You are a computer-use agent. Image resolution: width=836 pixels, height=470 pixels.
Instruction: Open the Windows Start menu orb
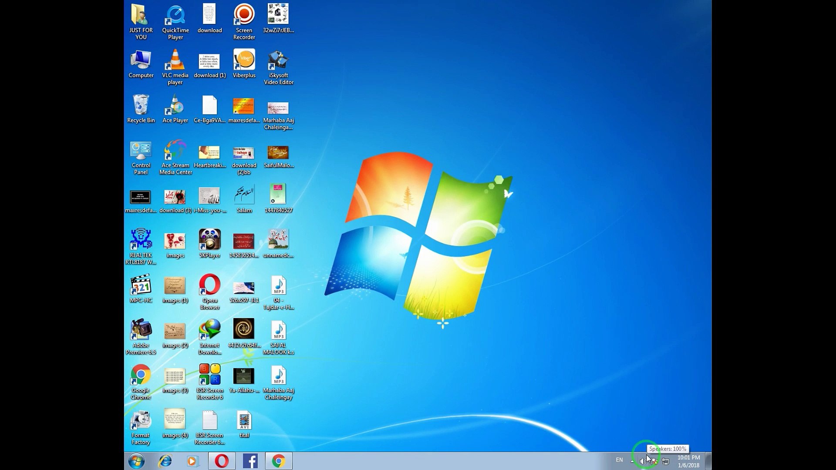tap(136, 461)
